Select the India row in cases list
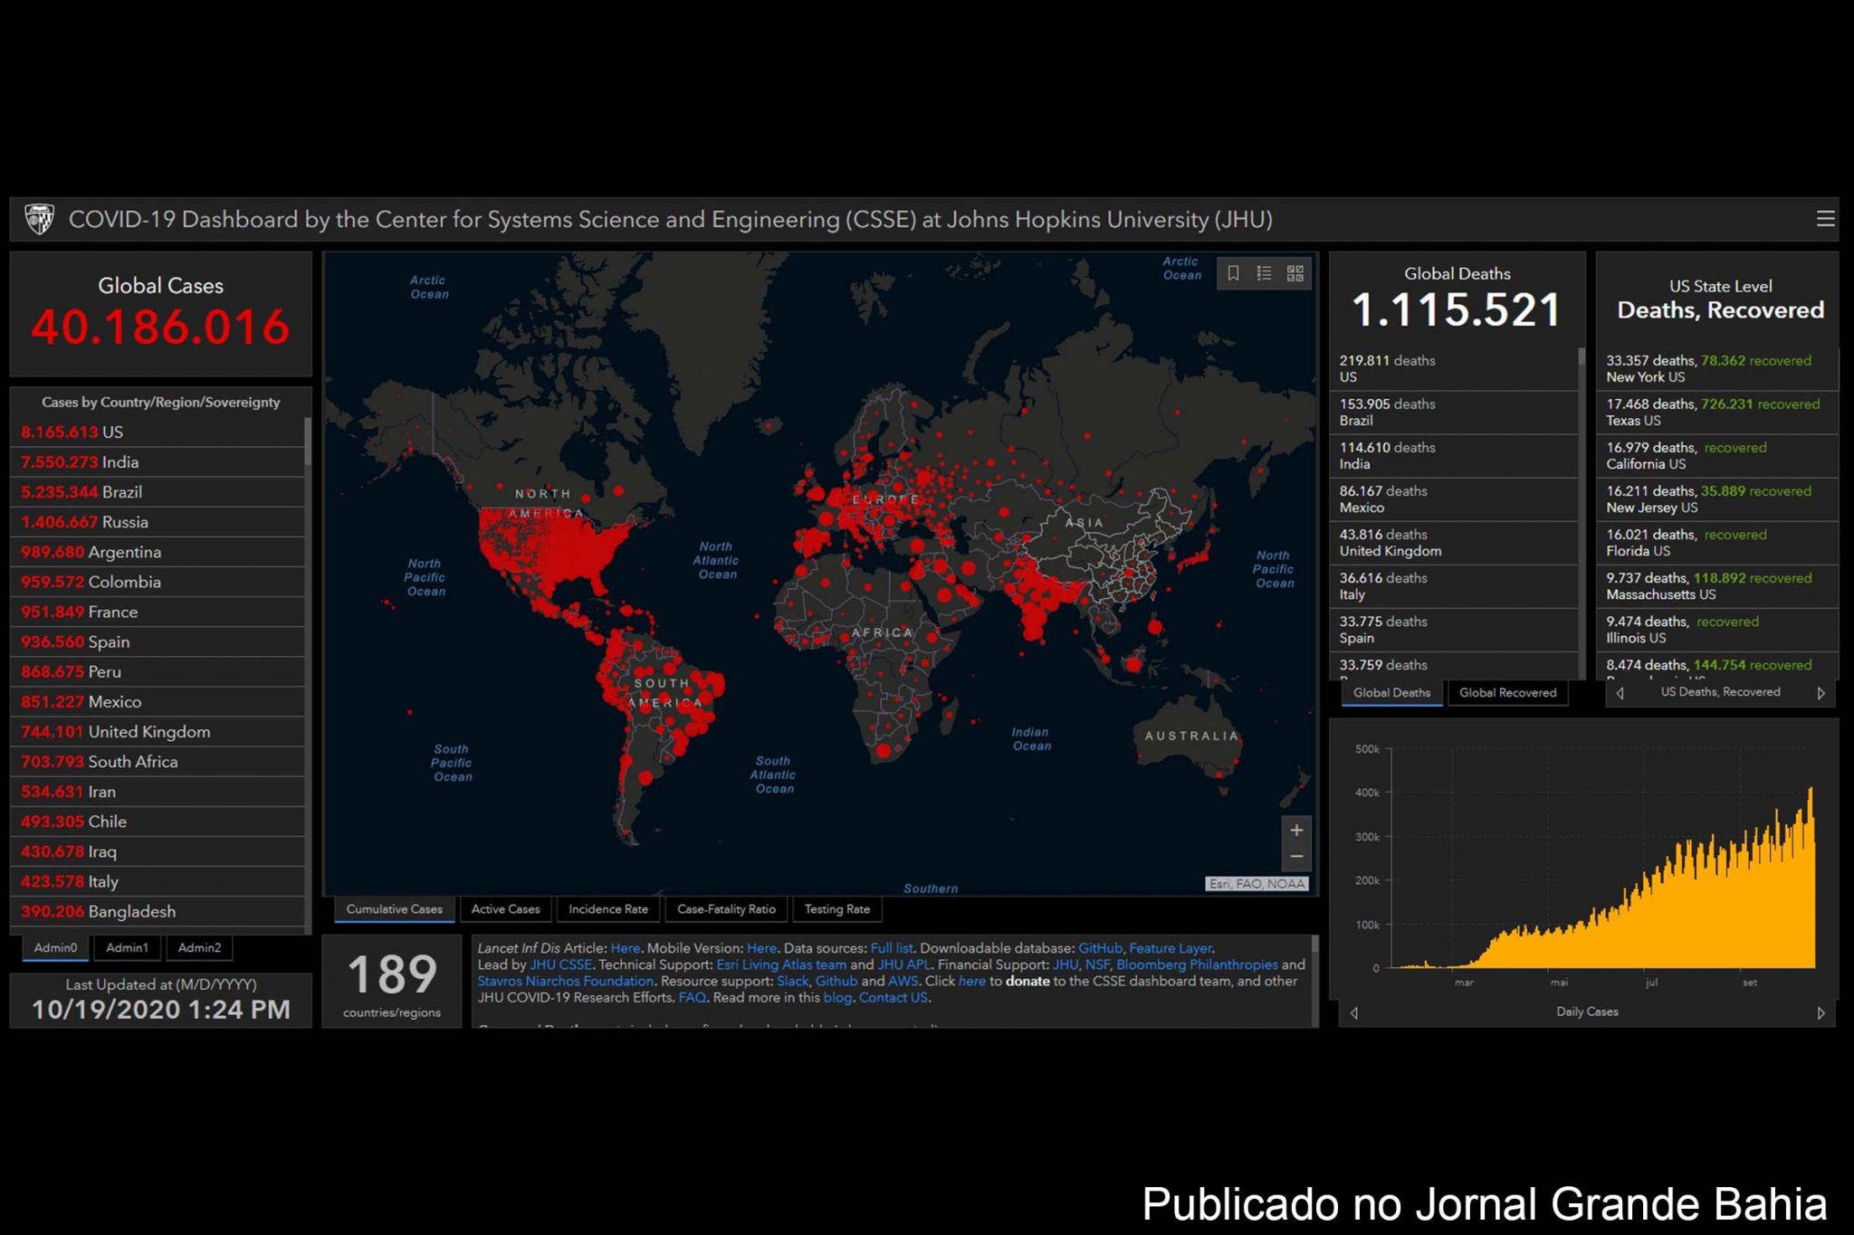 tap(158, 461)
